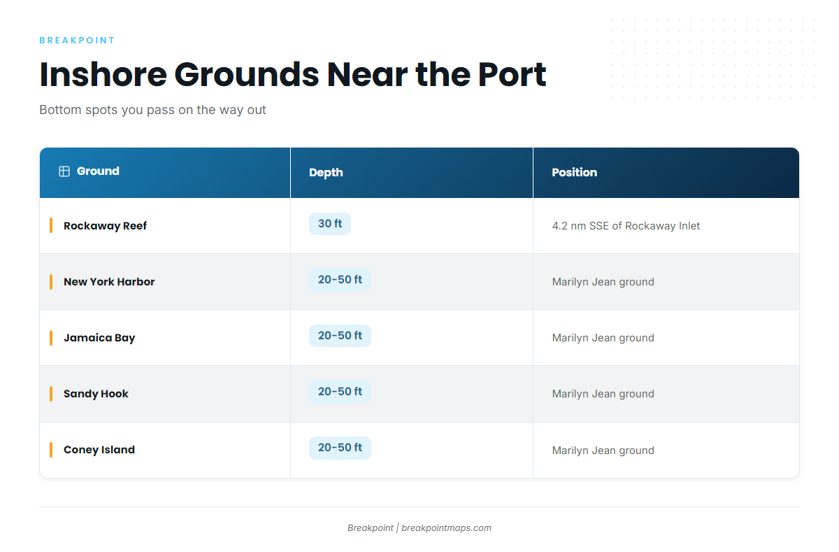Select the Sandy Hook ground name

tap(96, 394)
